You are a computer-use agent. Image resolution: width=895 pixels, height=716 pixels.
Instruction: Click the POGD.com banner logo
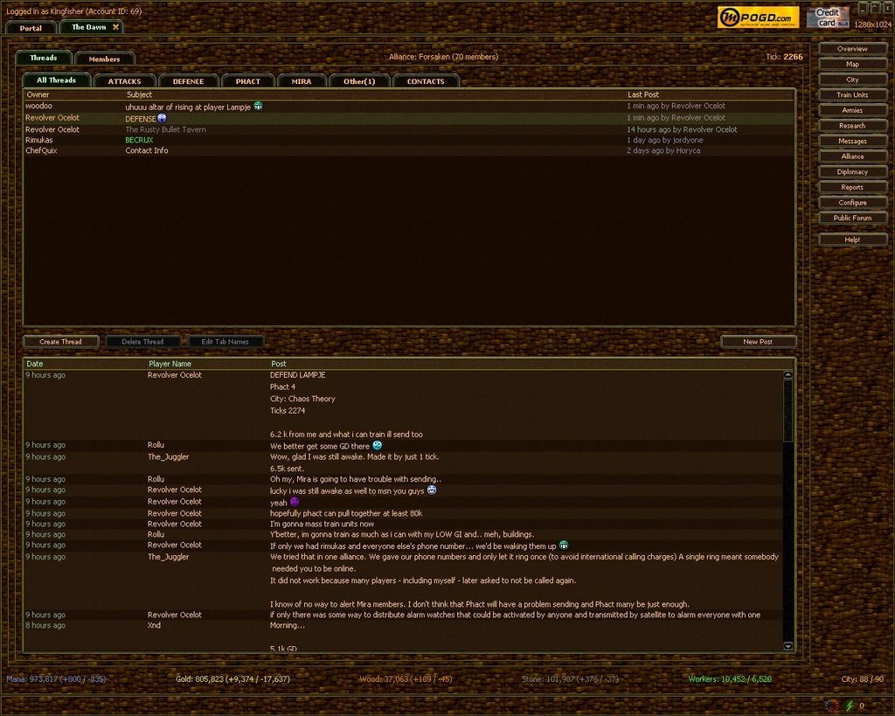758,17
